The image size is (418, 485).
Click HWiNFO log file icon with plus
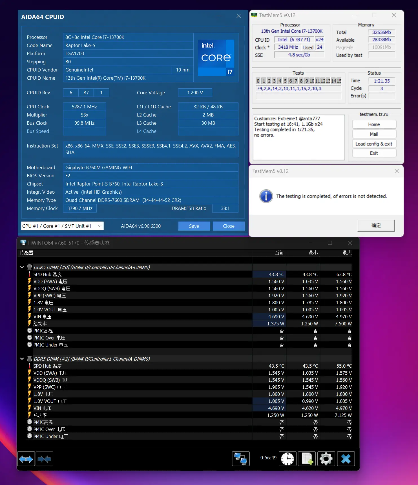point(307,459)
